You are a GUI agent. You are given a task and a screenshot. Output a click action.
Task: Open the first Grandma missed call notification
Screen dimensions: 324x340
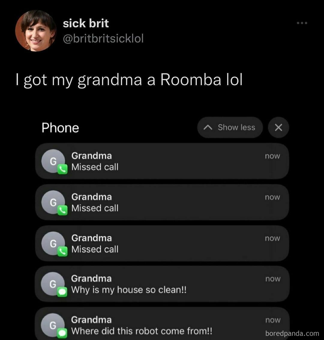pos(162,161)
